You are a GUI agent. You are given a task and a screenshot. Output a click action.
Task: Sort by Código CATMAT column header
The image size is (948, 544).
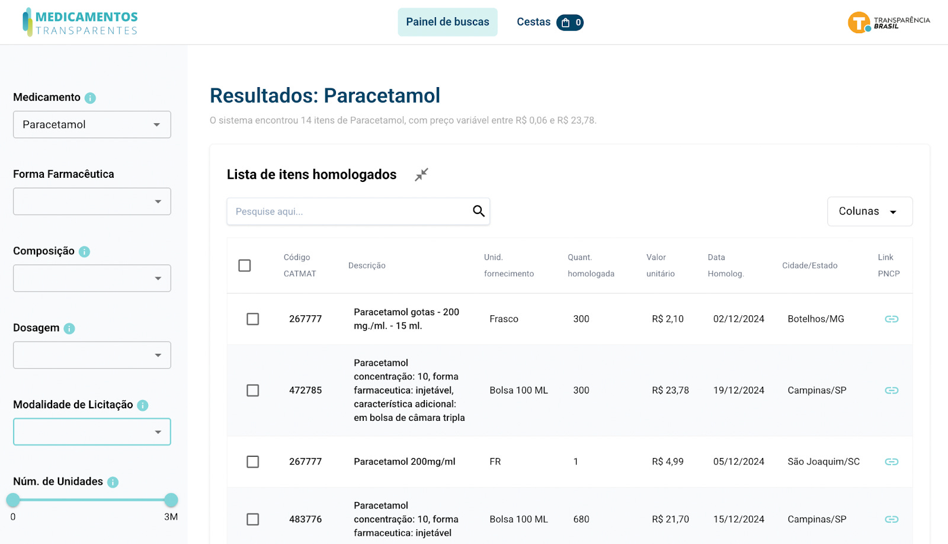(300, 265)
